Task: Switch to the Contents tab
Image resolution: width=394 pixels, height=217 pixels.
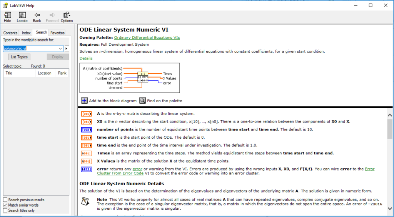Action: point(10,33)
